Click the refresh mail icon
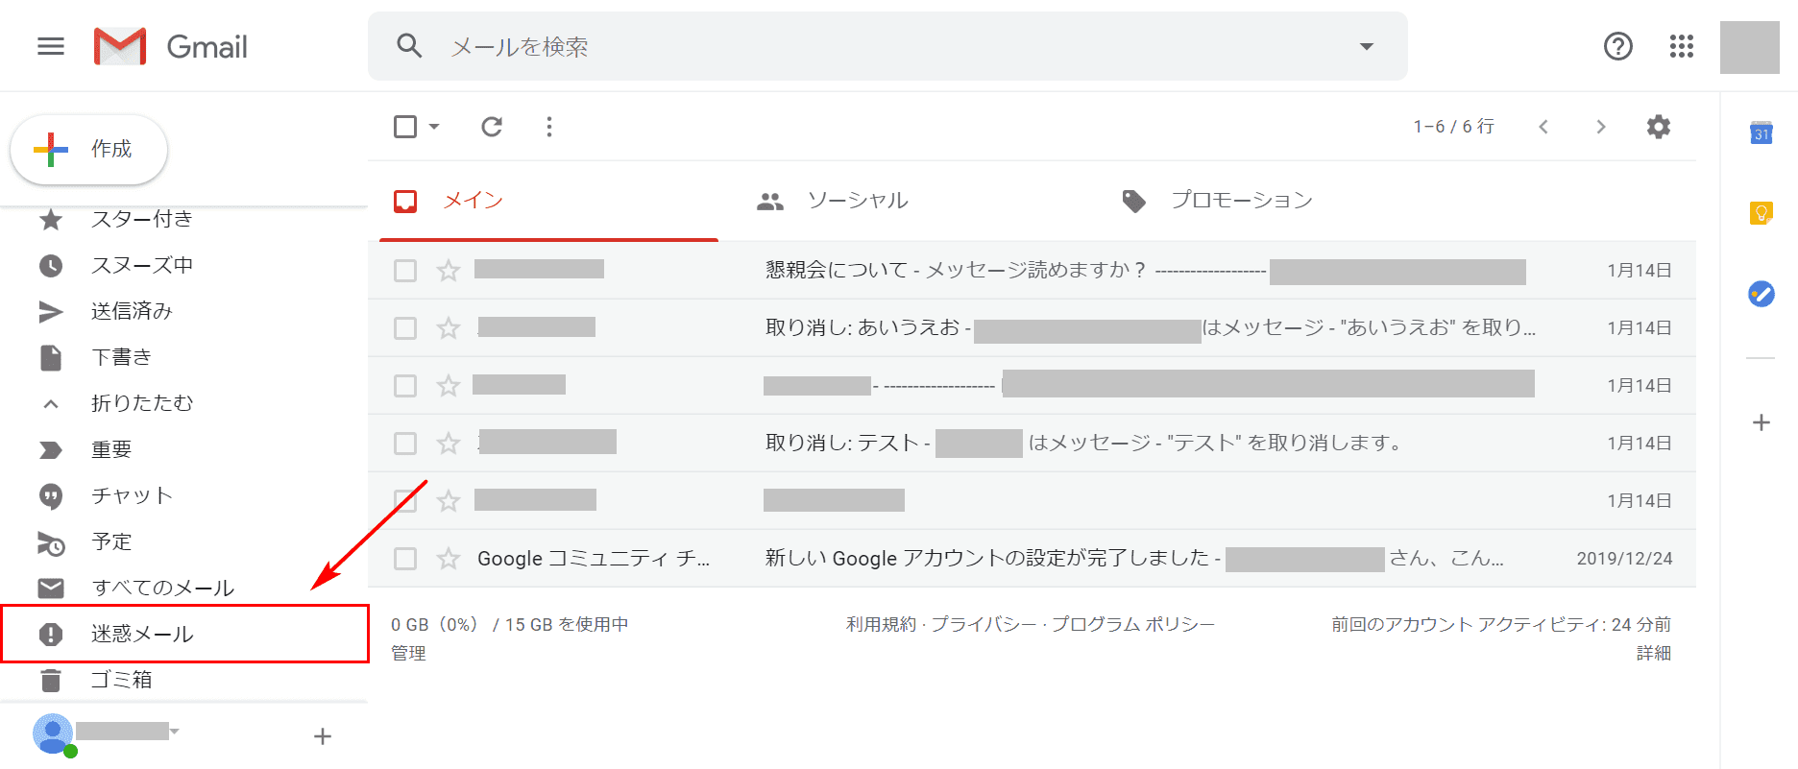The height and width of the screenshot is (769, 1798). pyautogui.click(x=492, y=127)
